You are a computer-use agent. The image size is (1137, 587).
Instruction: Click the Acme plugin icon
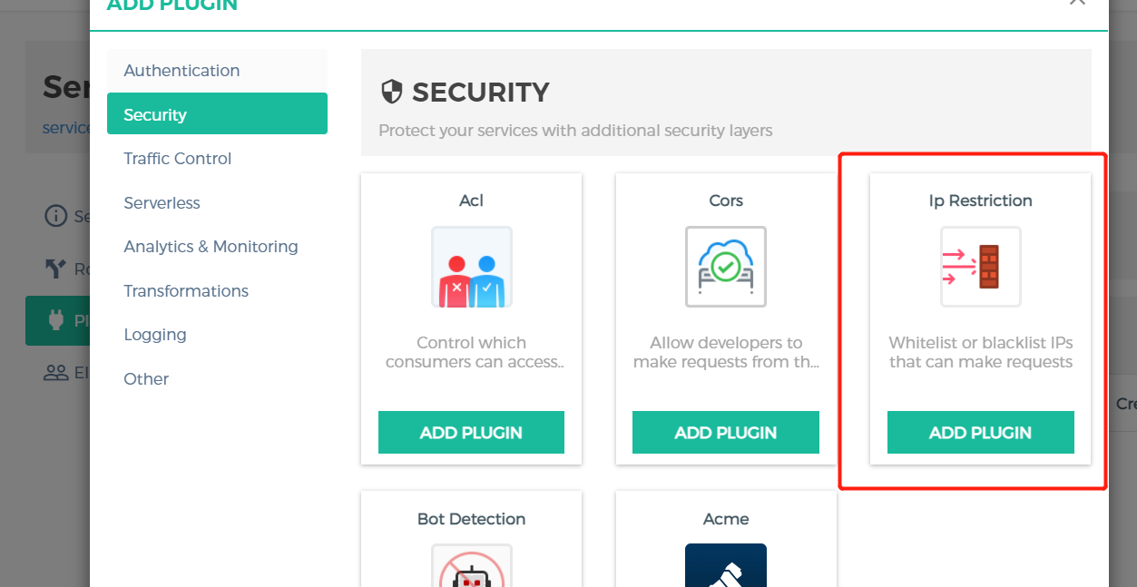(725, 566)
